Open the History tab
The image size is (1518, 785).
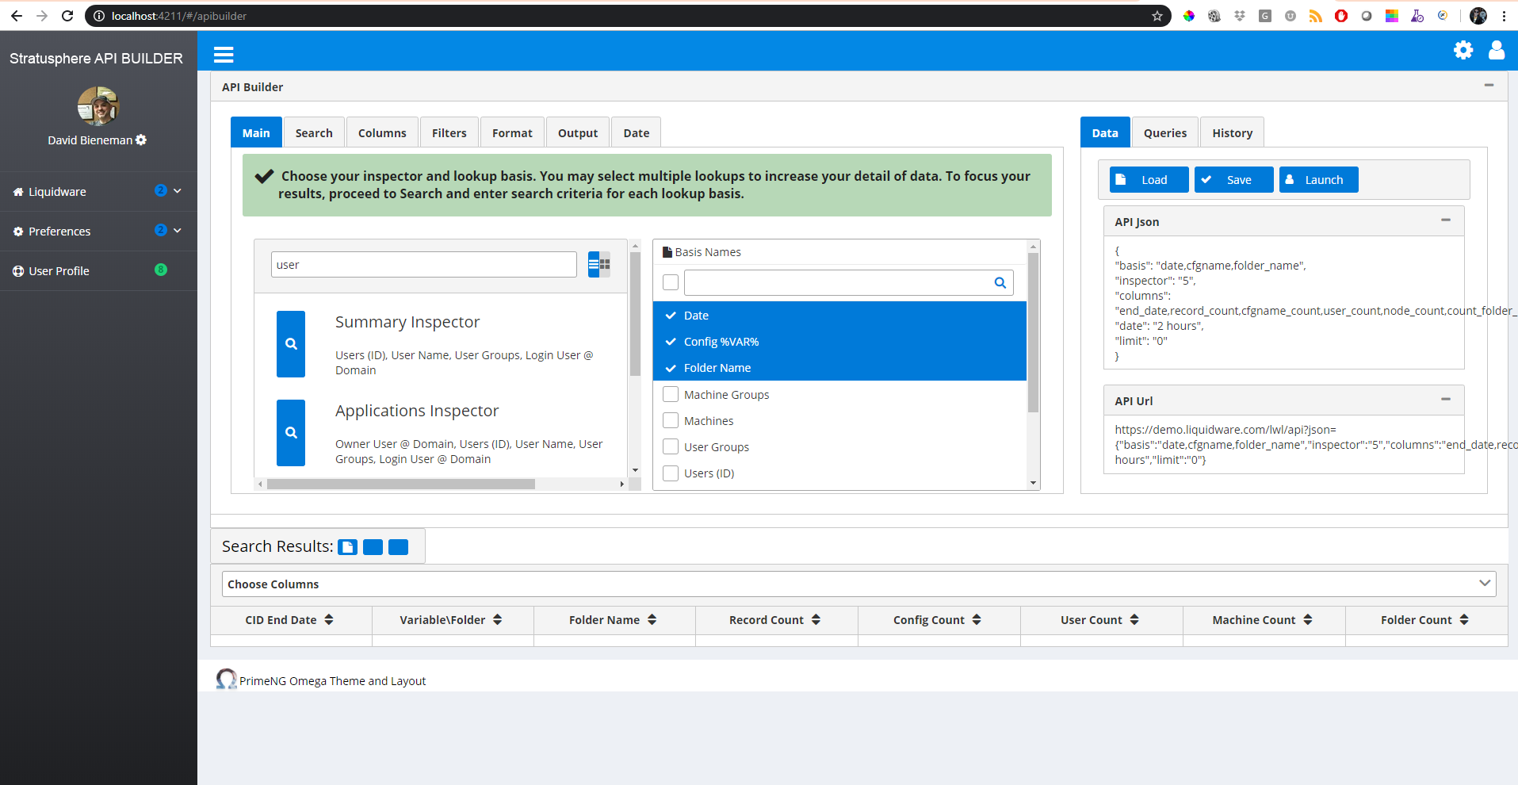pos(1232,132)
